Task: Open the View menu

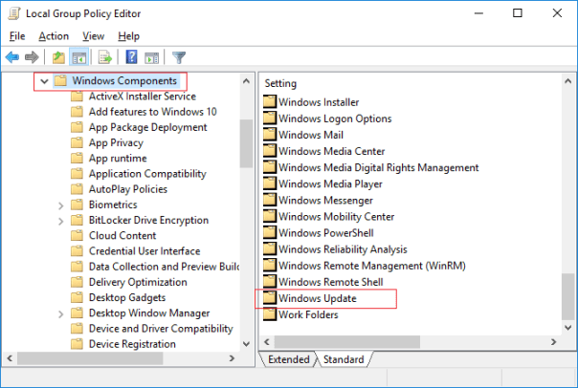Action: [93, 36]
